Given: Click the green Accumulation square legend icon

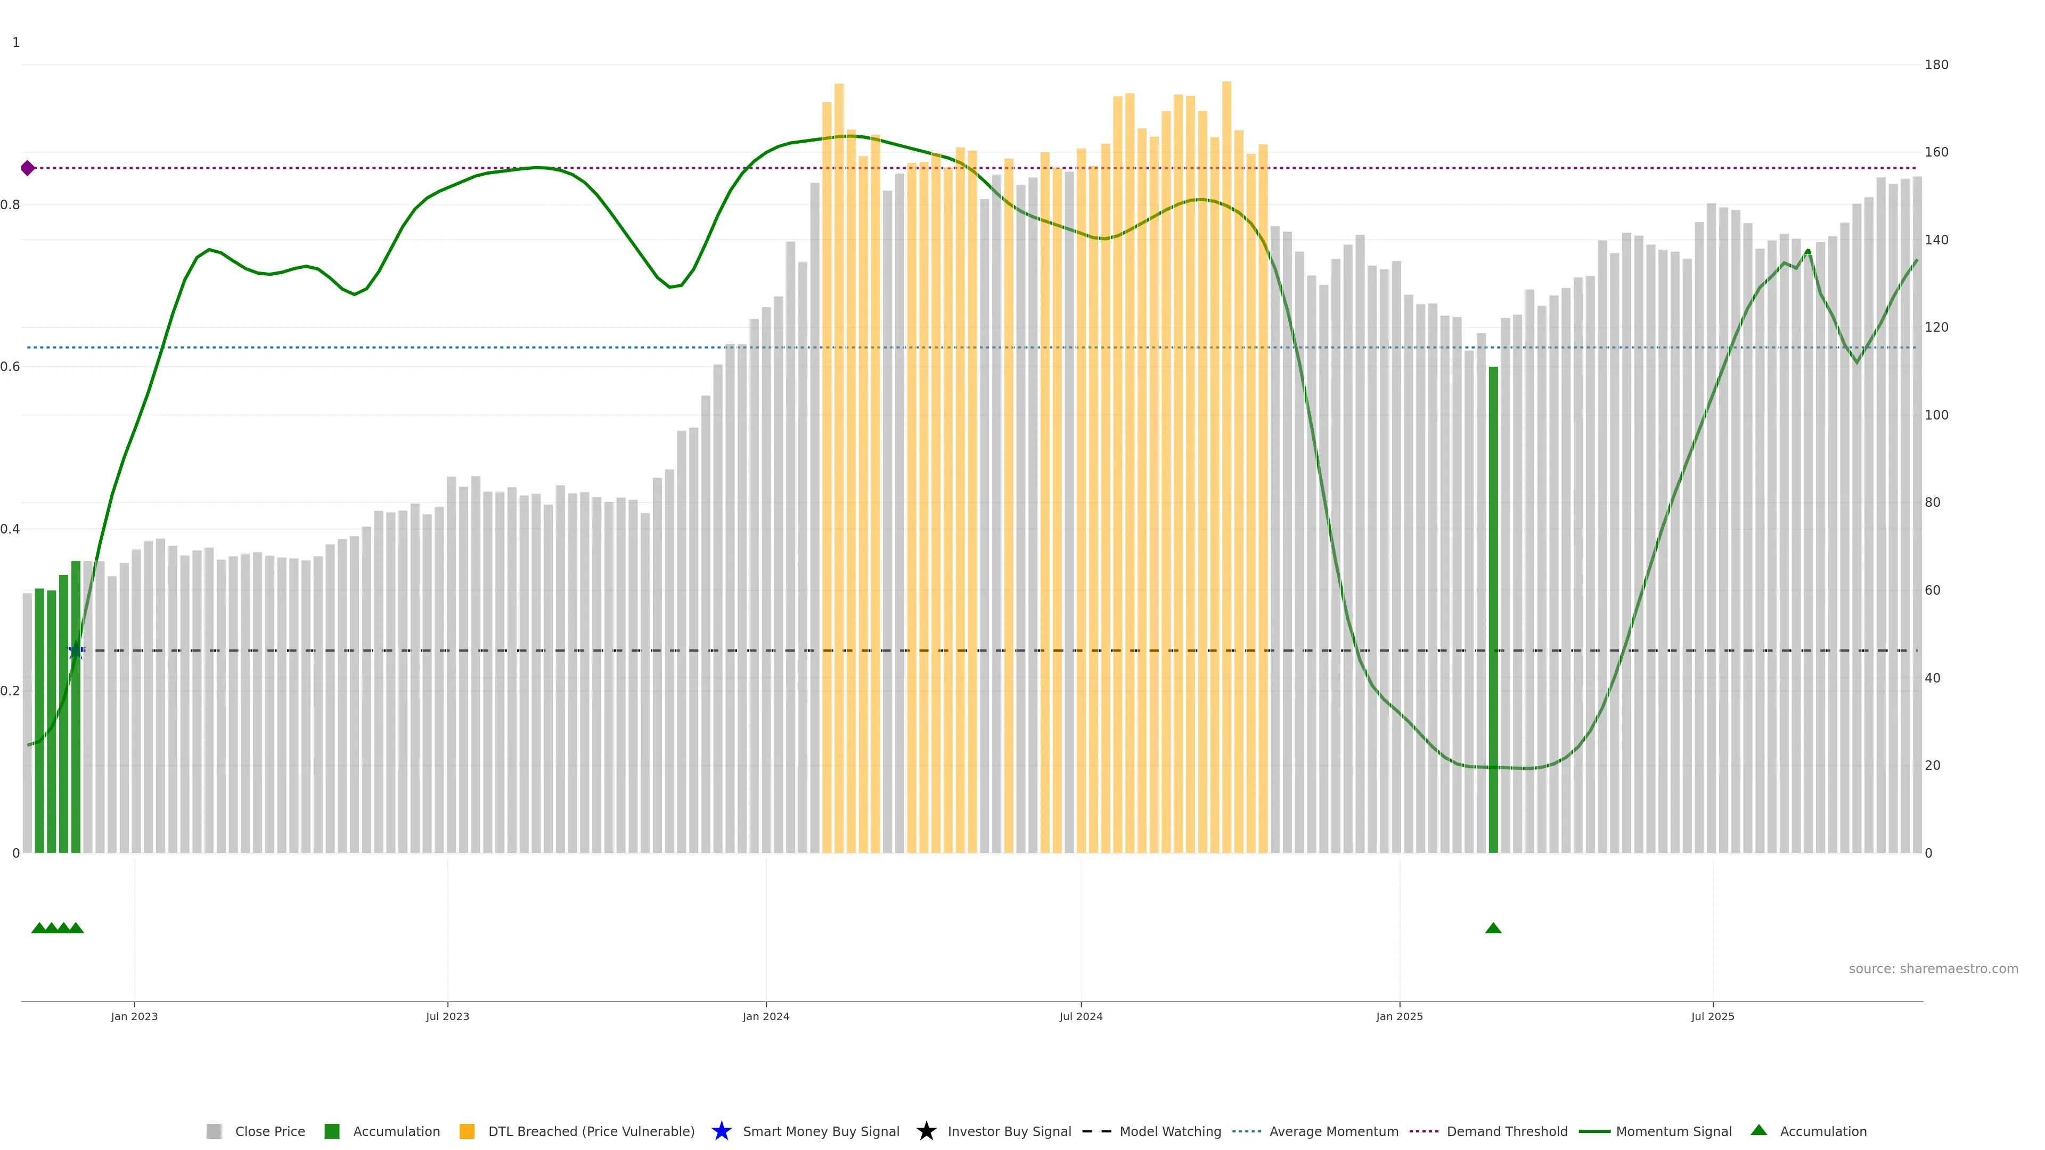Looking at the screenshot, I should pyautogui.click(x=332, y=1131).
